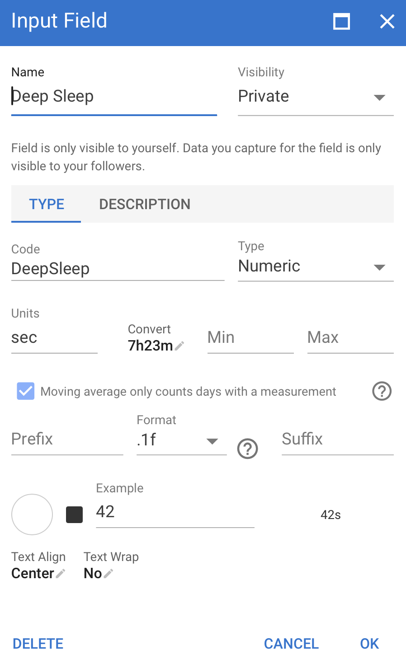Switch to the DESCRIPTION tab
This screenshot has width=406, height=664.
pos(145,204)
